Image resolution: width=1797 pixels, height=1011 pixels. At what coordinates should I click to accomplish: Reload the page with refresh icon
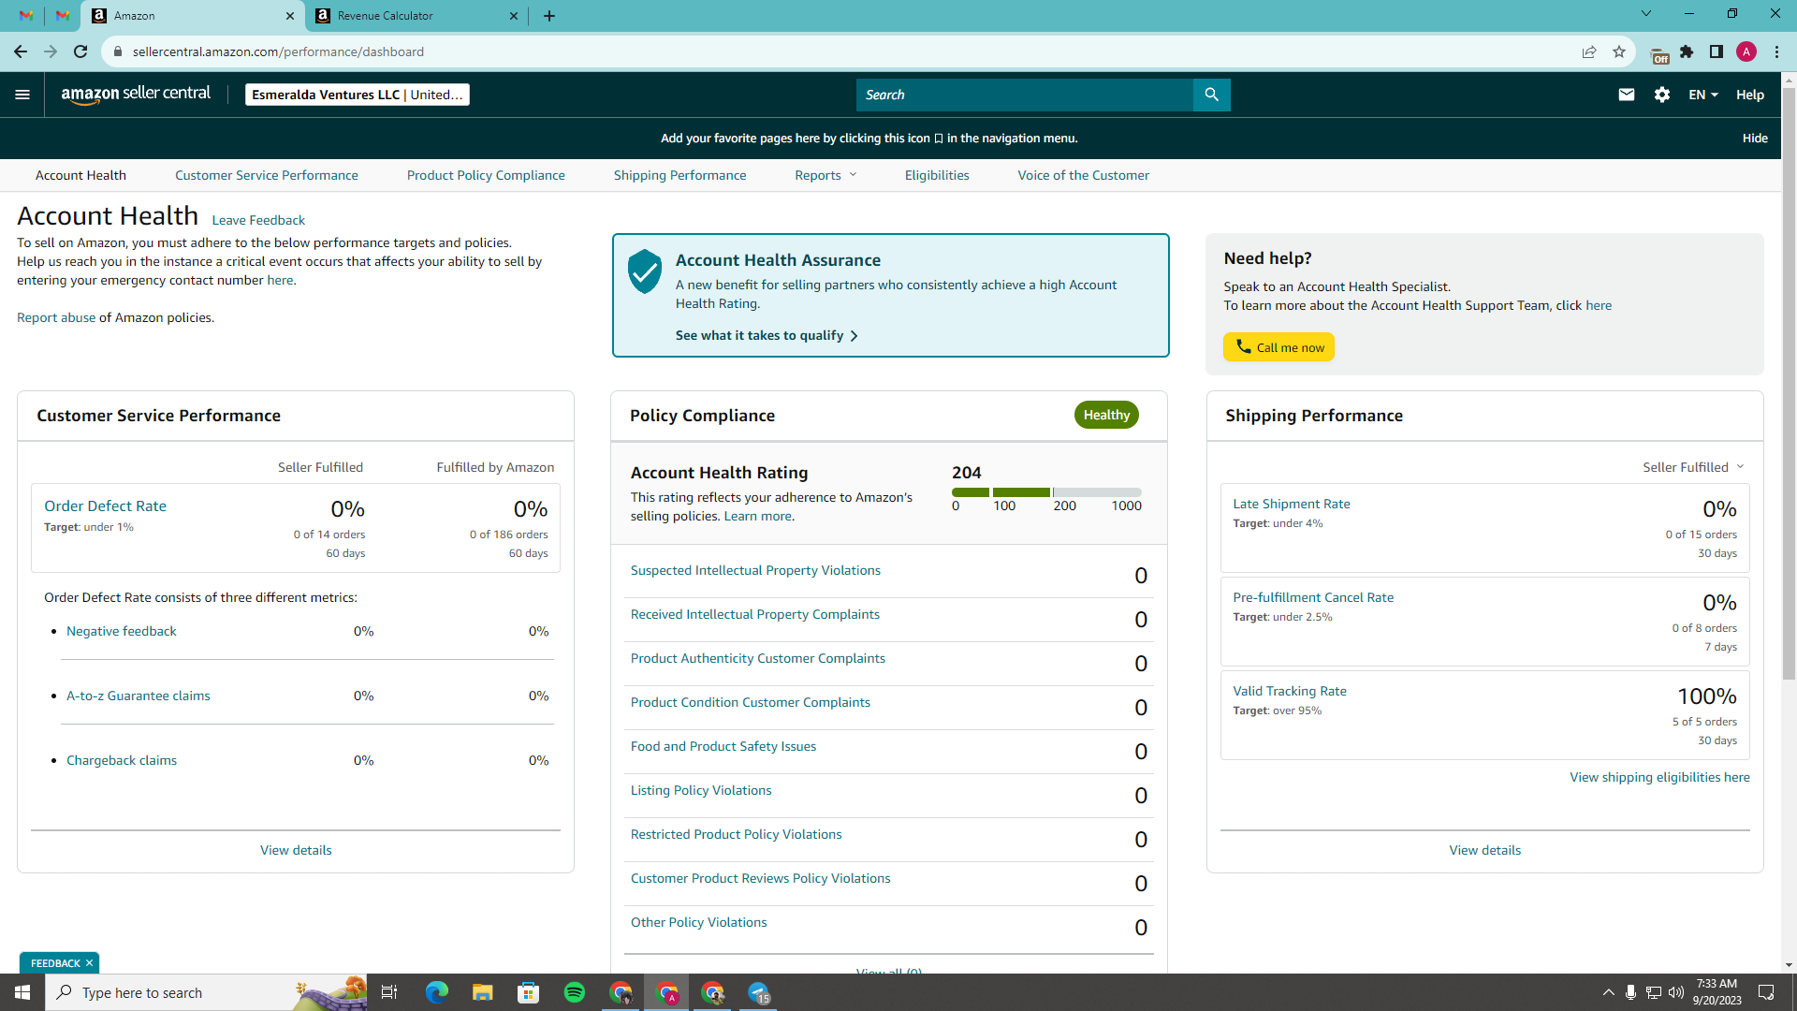pos(80,51)
